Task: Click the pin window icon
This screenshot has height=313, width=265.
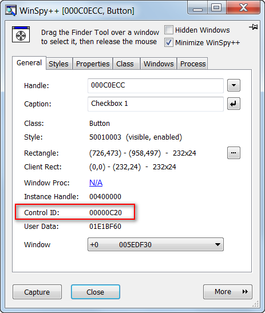Action: 254,27
